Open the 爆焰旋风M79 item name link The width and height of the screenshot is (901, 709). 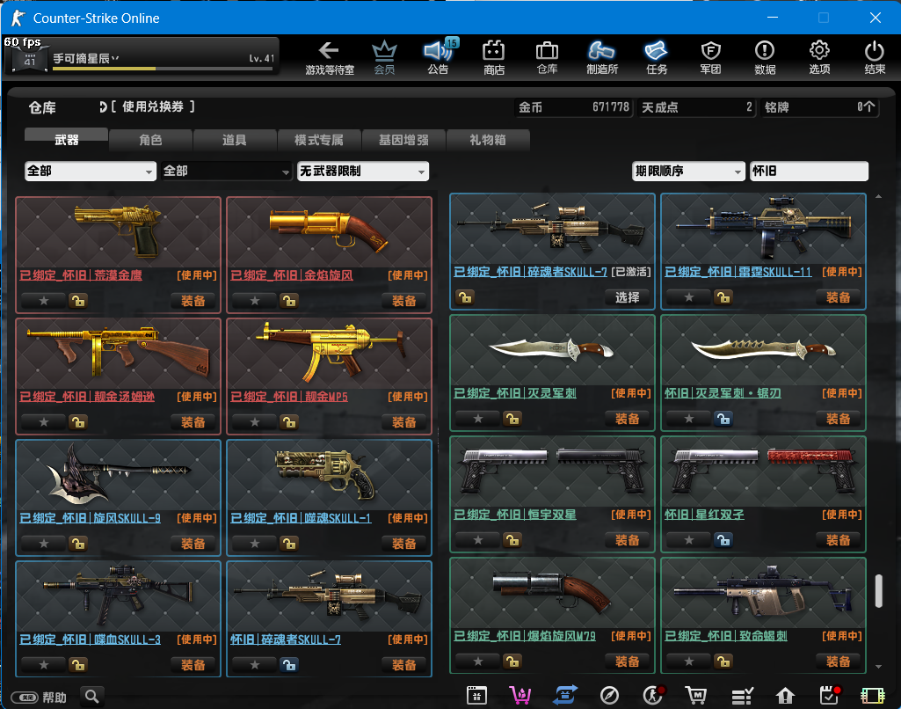tap(525, 636)
